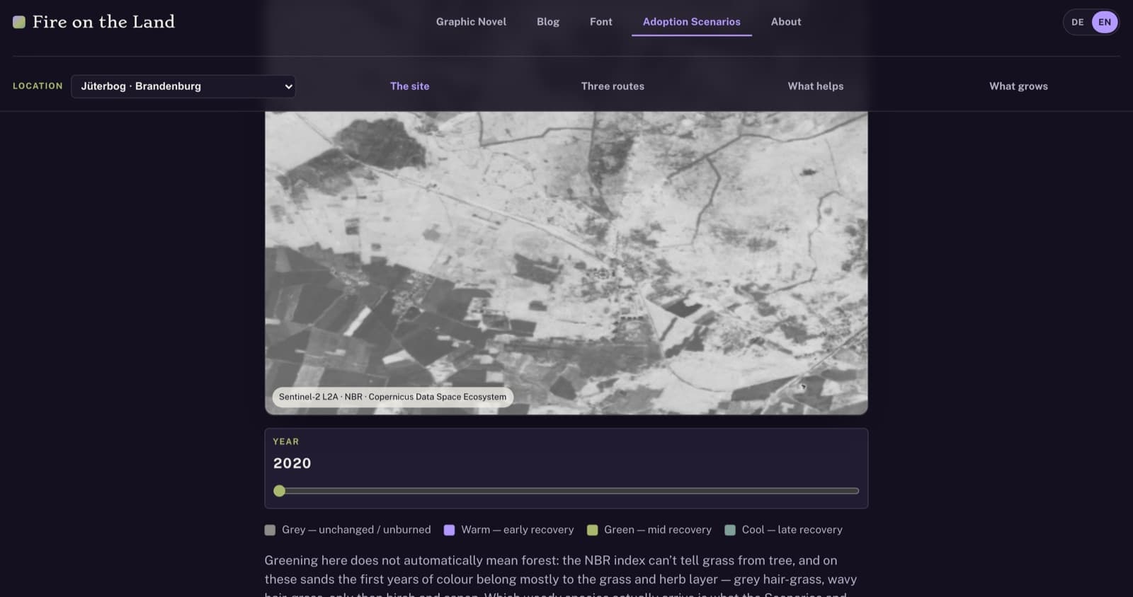This screenshot has width=1133, height=597.
Task: Click the LOCATION label
Action: pyautogui.click(x=38, y=86)
